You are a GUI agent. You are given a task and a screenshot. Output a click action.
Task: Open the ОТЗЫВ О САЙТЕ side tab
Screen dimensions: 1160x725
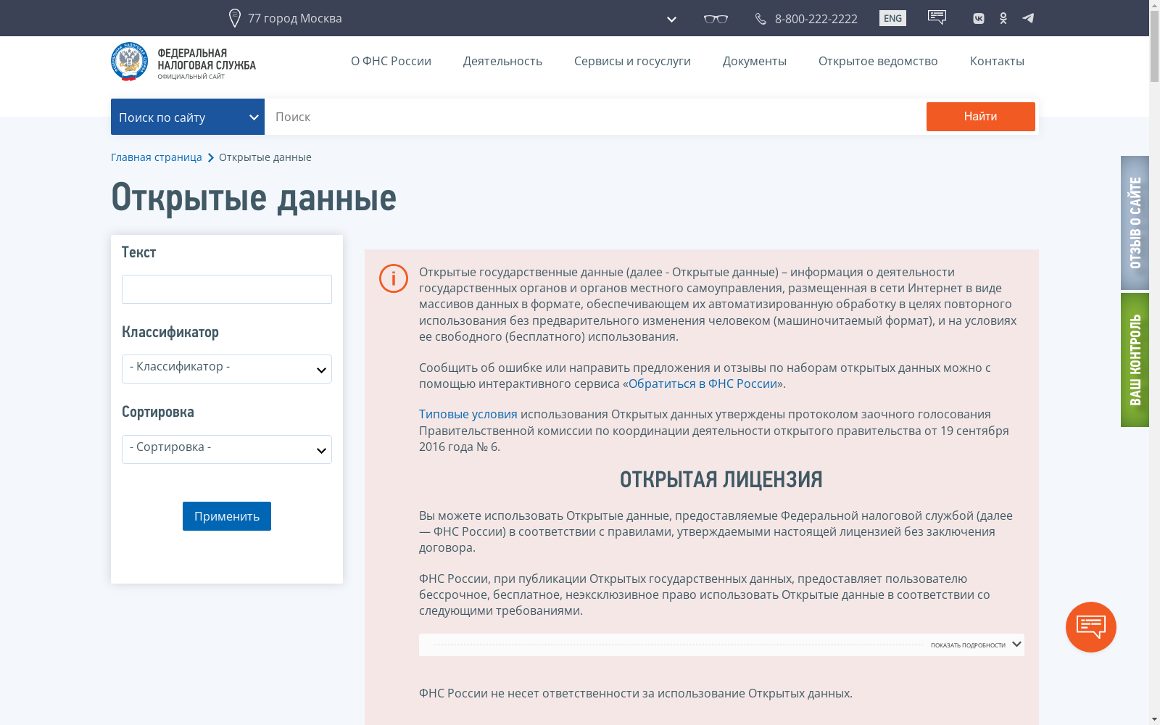(x=1135, y=223)
